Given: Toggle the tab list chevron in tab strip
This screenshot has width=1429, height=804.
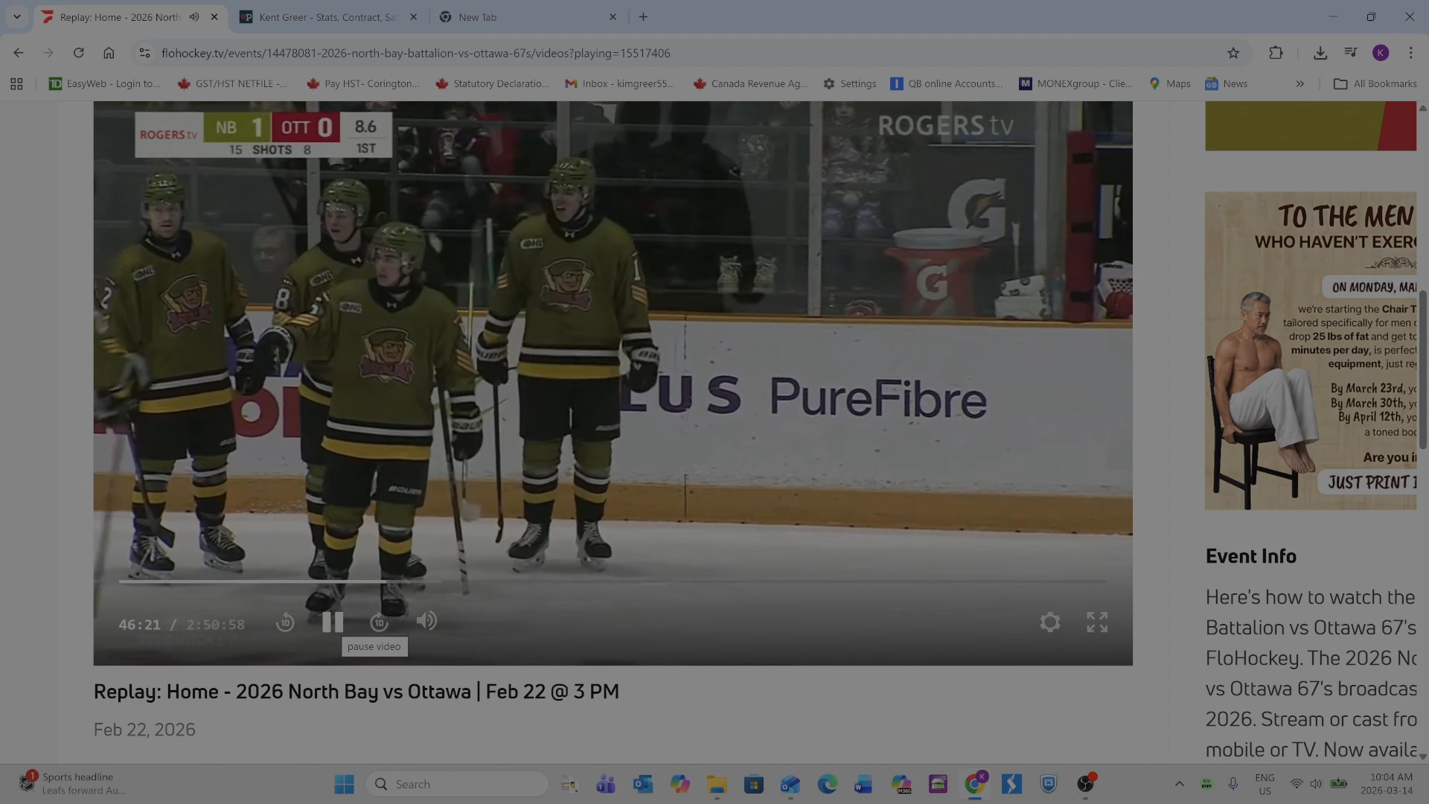Looking at the screenshot, I should click(x=16, y=16).
